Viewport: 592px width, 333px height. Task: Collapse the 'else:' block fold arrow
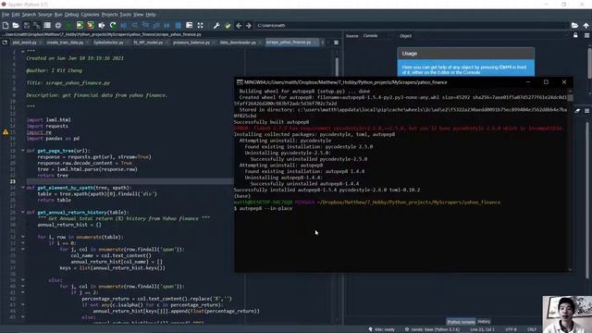click(x=22, y=280)
